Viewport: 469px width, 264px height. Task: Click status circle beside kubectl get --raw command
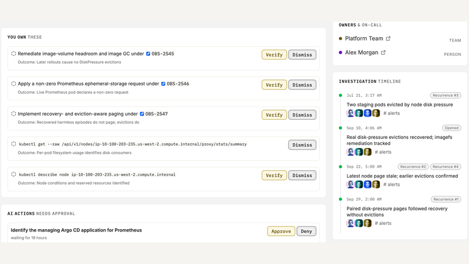13,144
